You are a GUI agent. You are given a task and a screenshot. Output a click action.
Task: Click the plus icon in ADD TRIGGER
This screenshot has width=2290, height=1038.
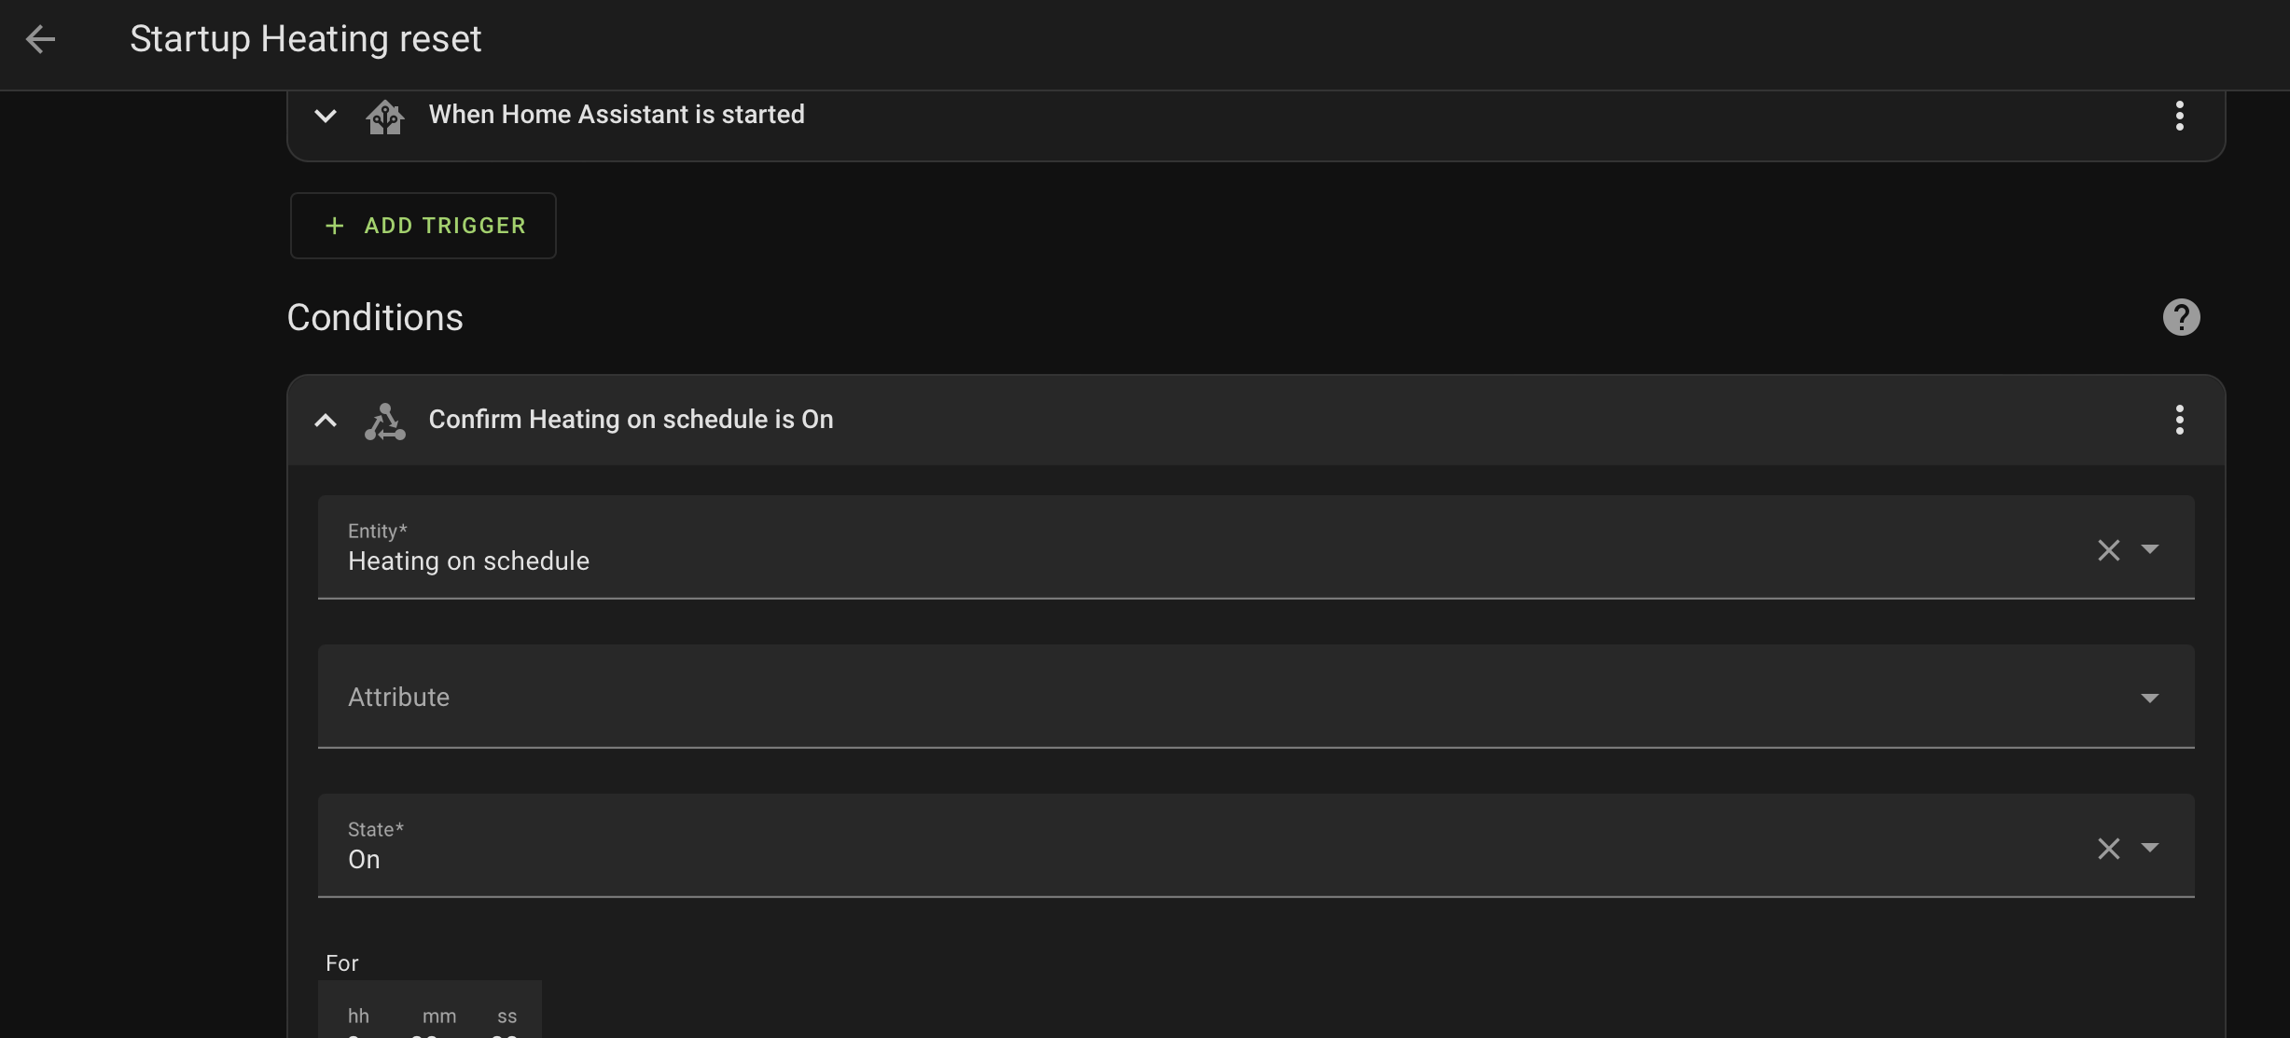333,225
